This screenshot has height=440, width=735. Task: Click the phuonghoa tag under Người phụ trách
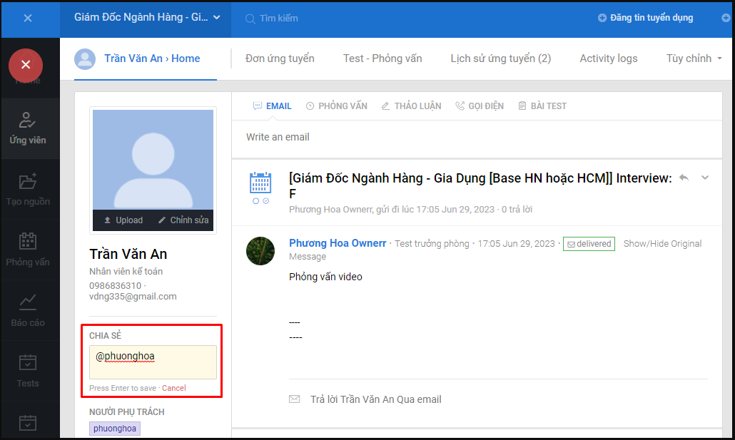coord(115,429)
